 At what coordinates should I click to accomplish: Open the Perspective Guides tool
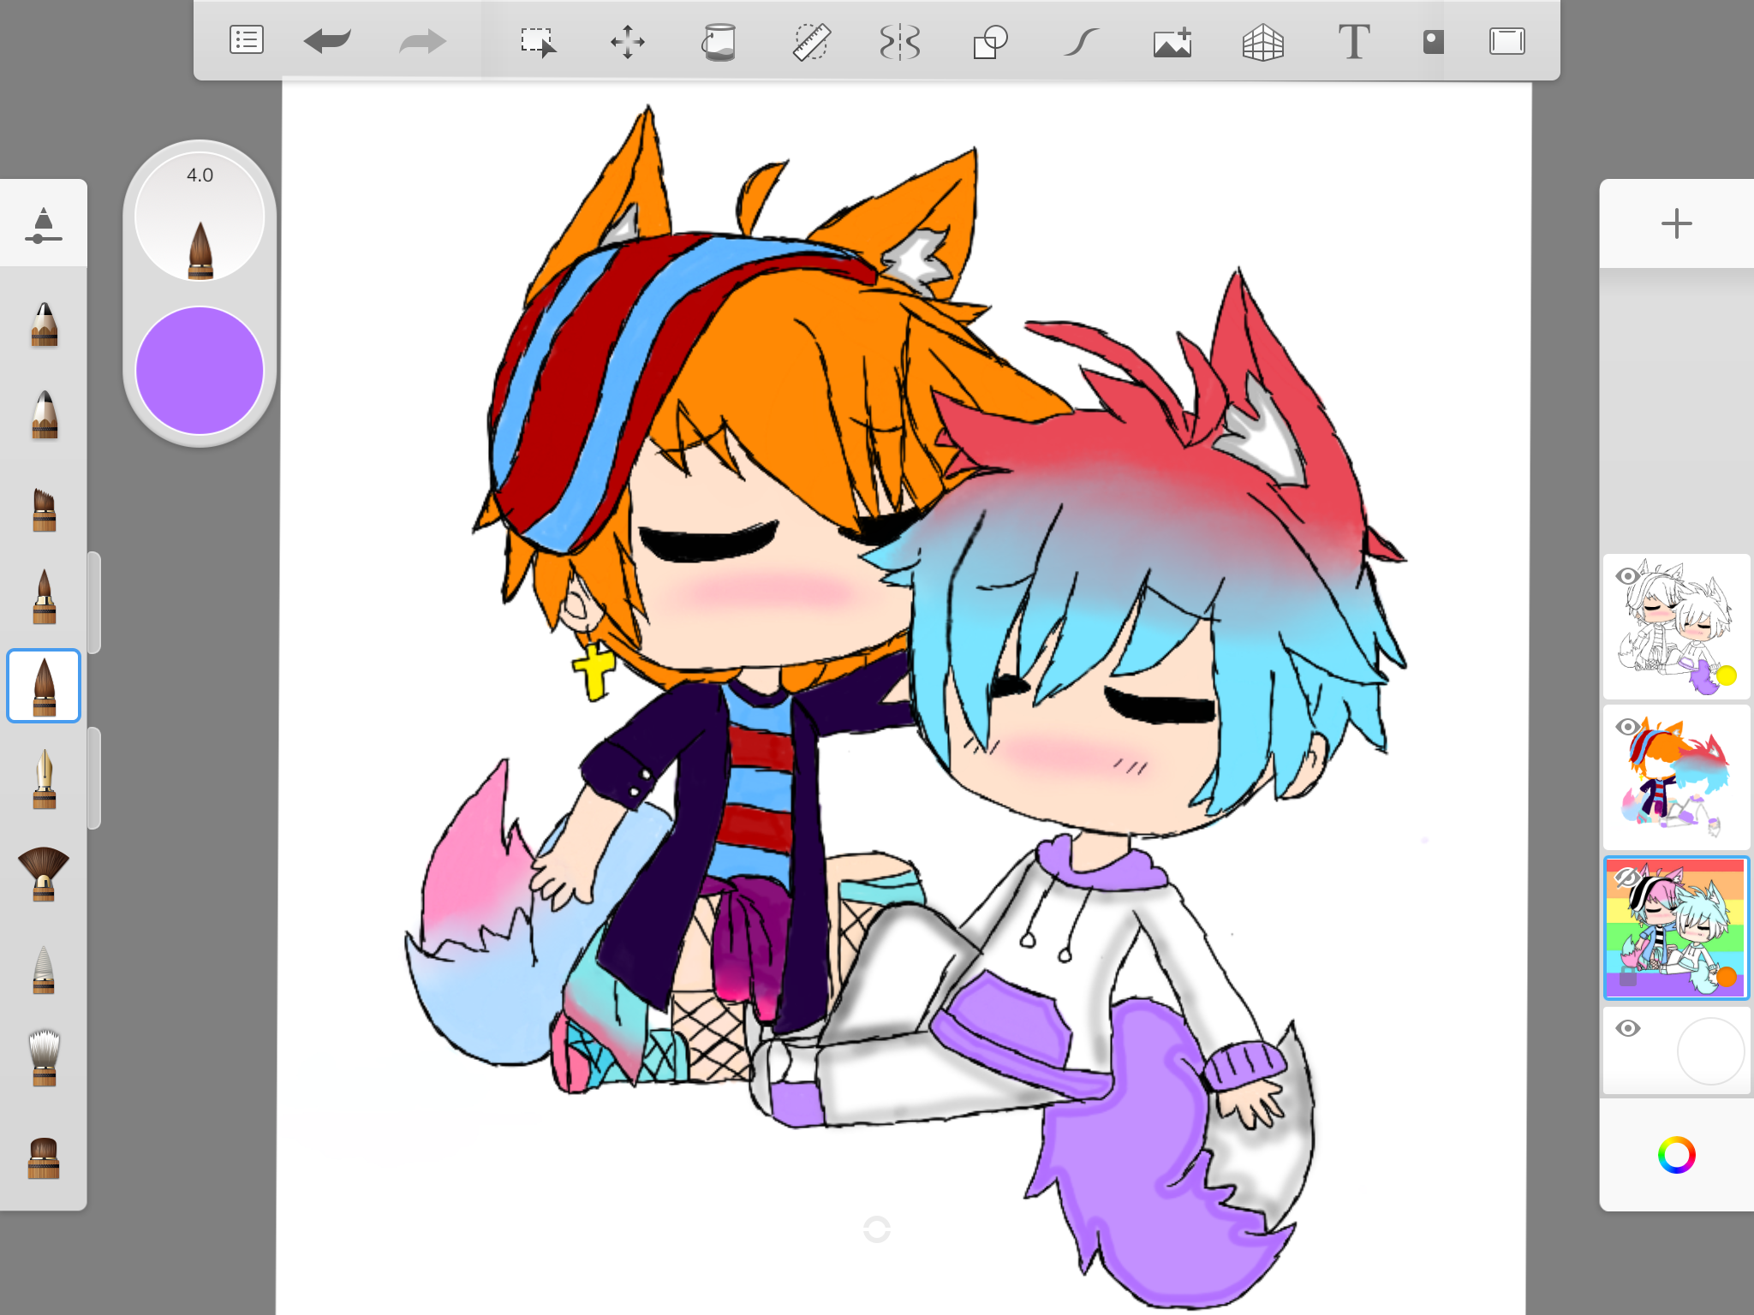point(1263,41)
